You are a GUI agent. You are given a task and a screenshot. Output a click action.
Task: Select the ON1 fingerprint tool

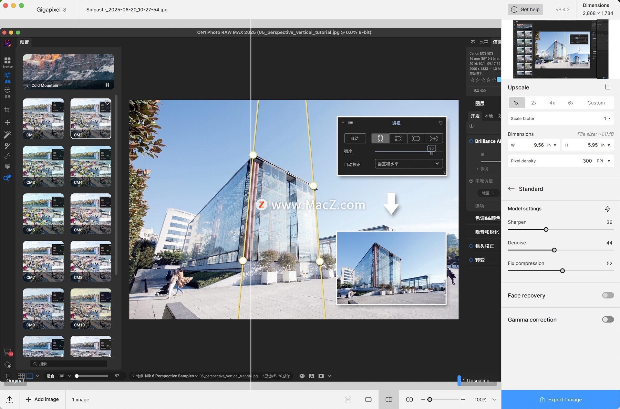tap(7, 166)
